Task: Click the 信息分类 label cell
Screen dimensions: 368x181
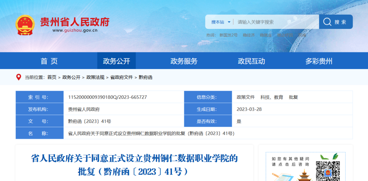Action: click(x=208, y=97)
